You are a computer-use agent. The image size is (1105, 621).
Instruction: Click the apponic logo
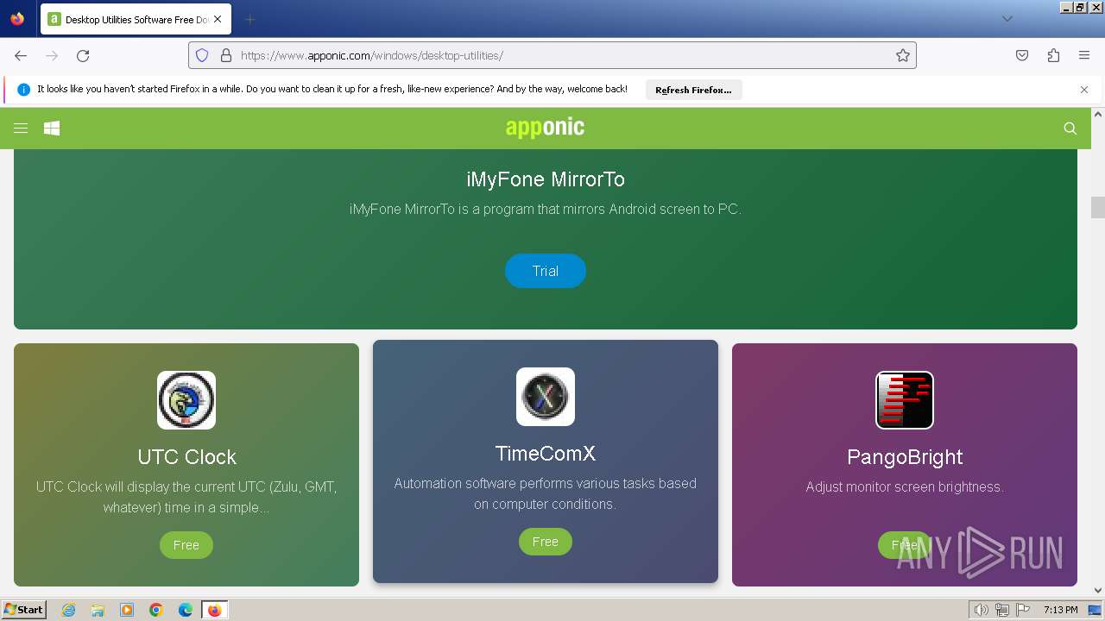coord(545,128)
